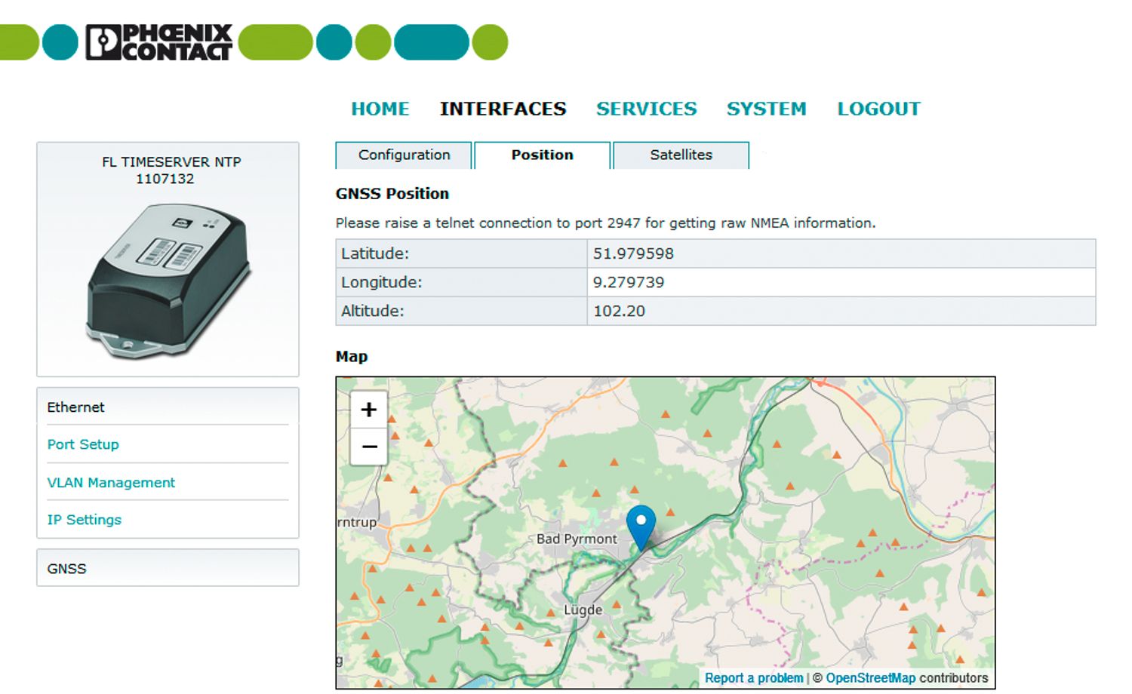The image size is (1132, 694).
Task: Select the Position tab
Action: tap(542, 155)
